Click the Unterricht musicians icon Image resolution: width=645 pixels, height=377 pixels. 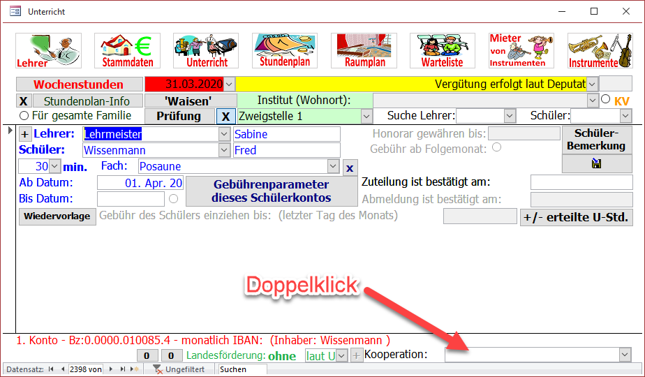coord(206,50)
